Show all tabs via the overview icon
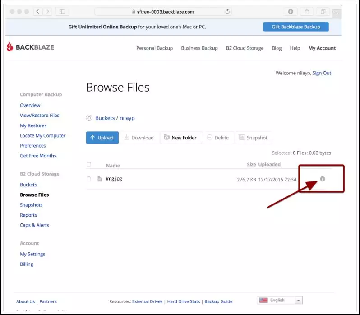This screenshot has width=360, height=315. coord(323,11)
